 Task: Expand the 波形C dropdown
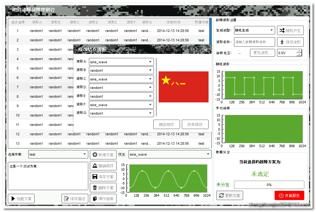121,79
